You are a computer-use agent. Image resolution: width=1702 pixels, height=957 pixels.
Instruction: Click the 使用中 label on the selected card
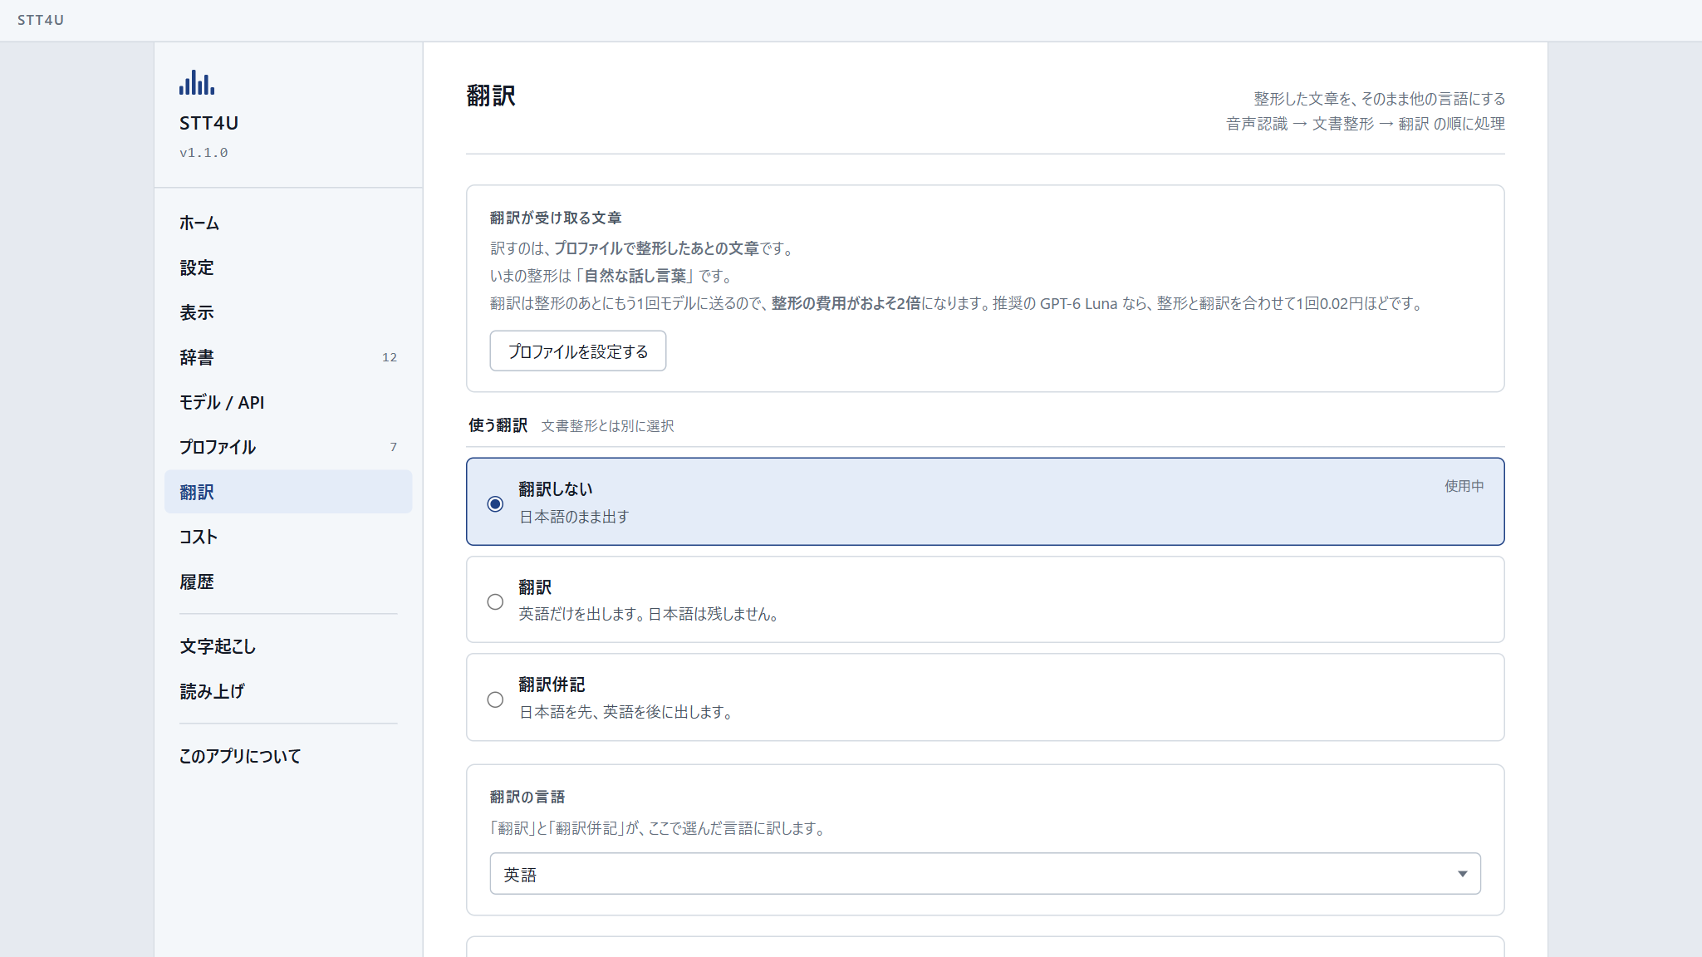[1464, 486]
